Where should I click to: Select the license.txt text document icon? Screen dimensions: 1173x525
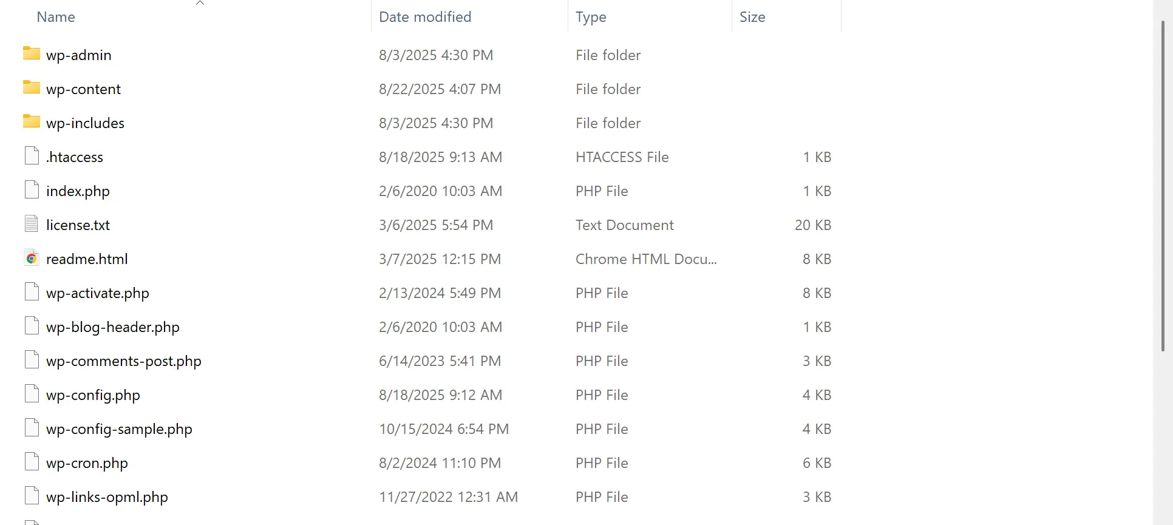32,224
